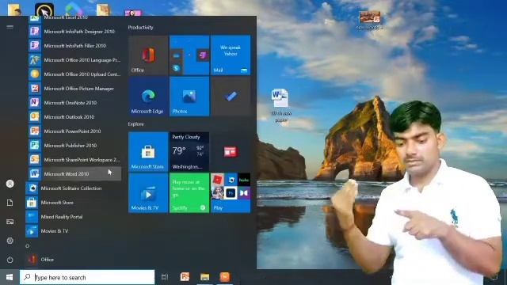Viewport: 507px width, 285px height.
Task: Open Microsoft Store in the app list
Action: 74,203
